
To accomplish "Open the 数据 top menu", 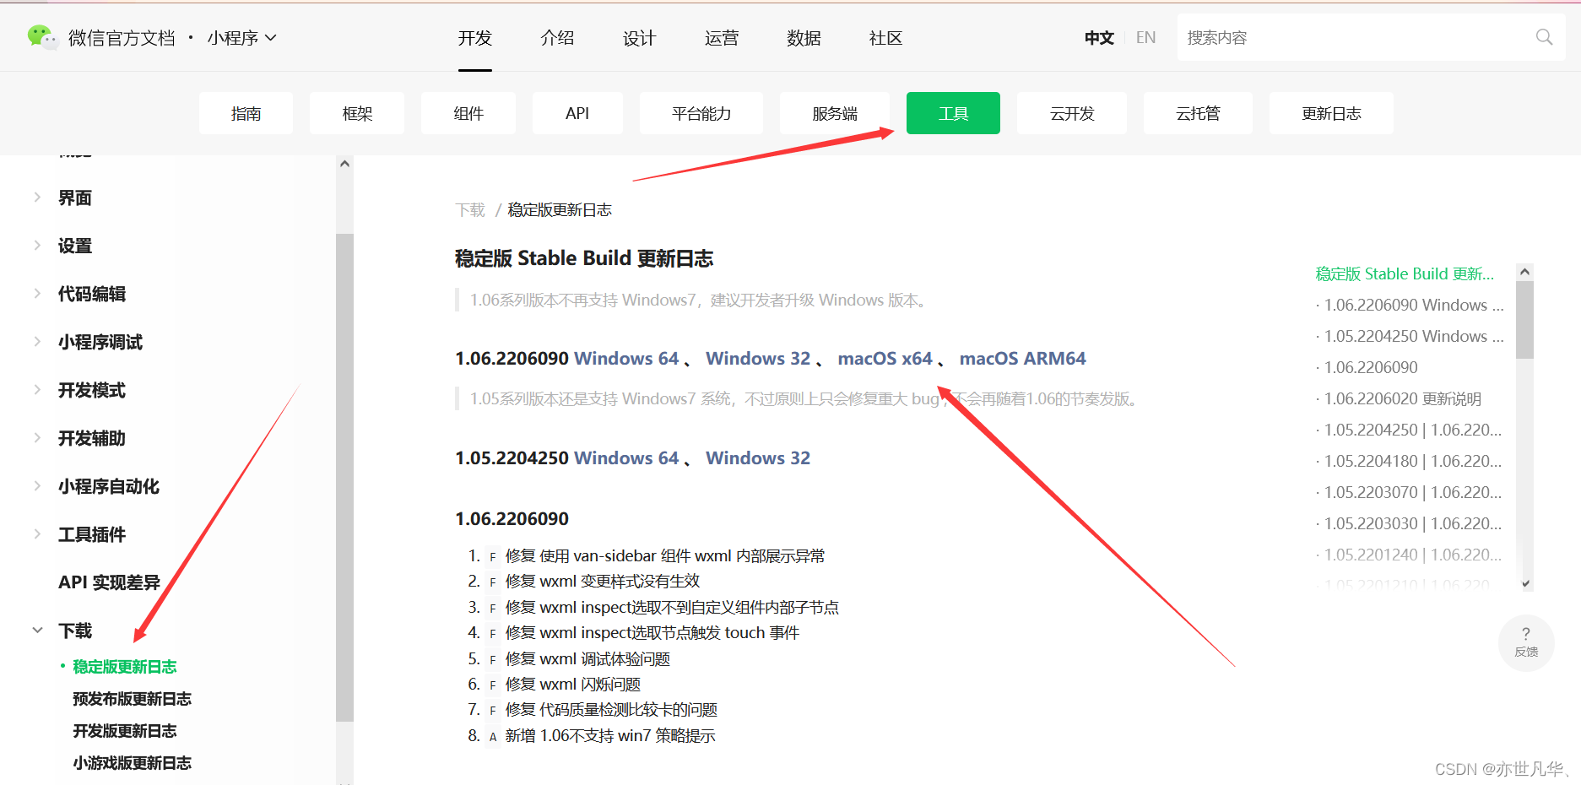I will tap(804, 38).
